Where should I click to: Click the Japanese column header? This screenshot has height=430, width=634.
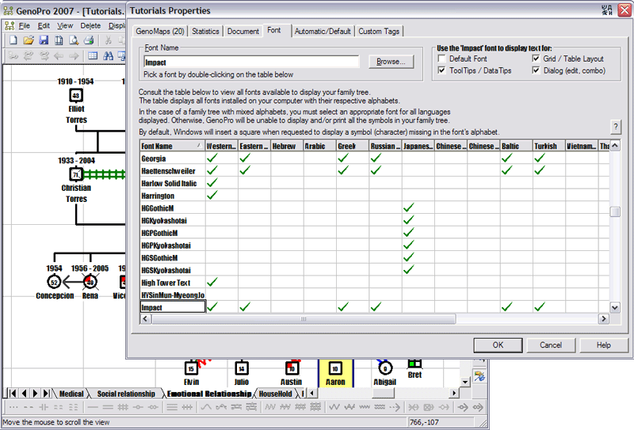tap(418, 146)
